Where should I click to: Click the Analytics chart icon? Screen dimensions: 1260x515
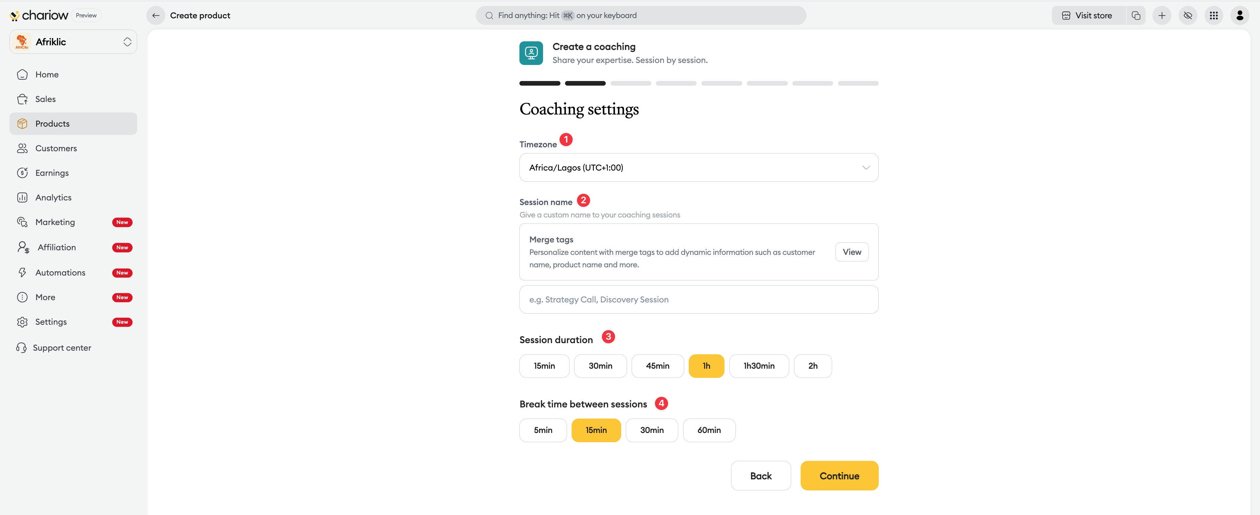click(x=23, y=197)
